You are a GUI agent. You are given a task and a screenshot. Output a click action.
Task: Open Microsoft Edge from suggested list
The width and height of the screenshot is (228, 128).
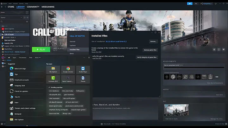click(x=26, y=68)
